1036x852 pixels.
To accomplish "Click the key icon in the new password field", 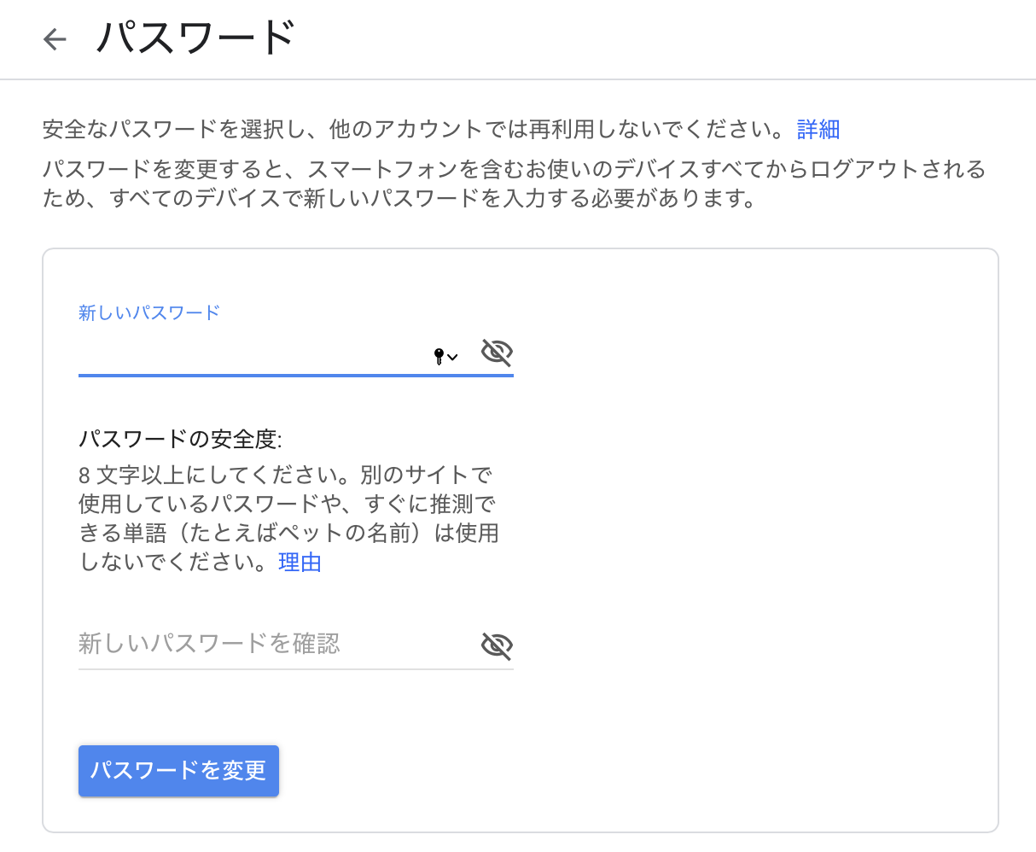I will [x=439, y=356].
